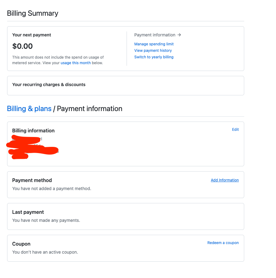Viewport: 276px width, 278px height.
Task: View "usage this month" details
Action: tap(76, 63)
